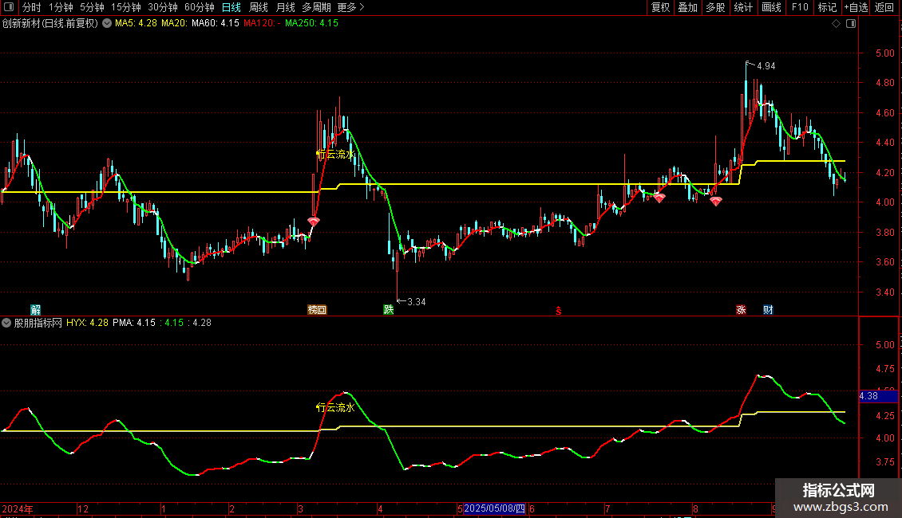The image size is (902, 518).
Task: Select the 1分钟 period tab
Action: coord(61,7)
